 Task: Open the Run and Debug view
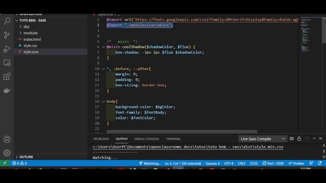[x=7, y=49]
